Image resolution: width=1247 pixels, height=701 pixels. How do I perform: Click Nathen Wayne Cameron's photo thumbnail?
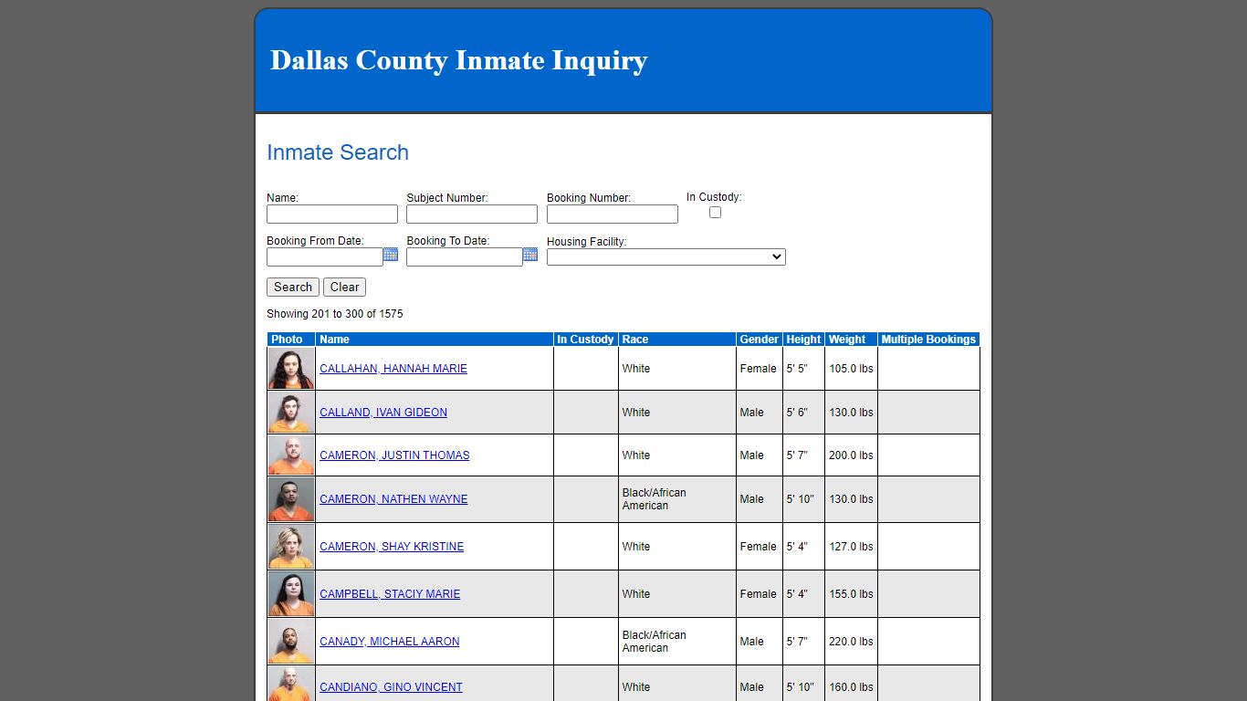tap(291, 499)
